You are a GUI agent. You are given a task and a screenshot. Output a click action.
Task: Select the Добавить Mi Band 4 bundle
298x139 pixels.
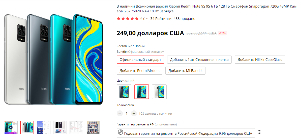185,71
